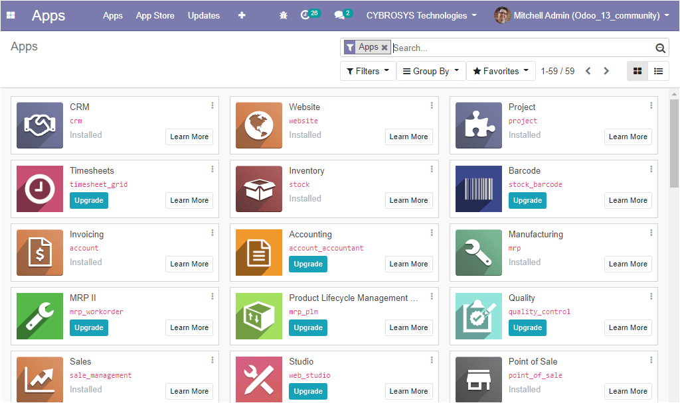The width and height of the screenshot is (680, 403).
Task: Click the Sales chart app icon
Action: (40, 379)
